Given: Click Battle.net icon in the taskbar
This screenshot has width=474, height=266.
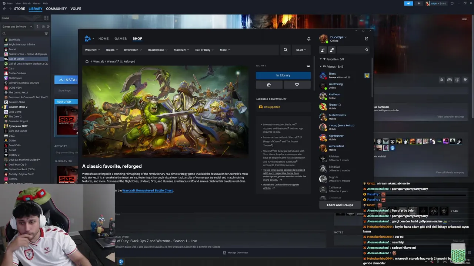Looking at the screenshot, I should tap(121, 262).
